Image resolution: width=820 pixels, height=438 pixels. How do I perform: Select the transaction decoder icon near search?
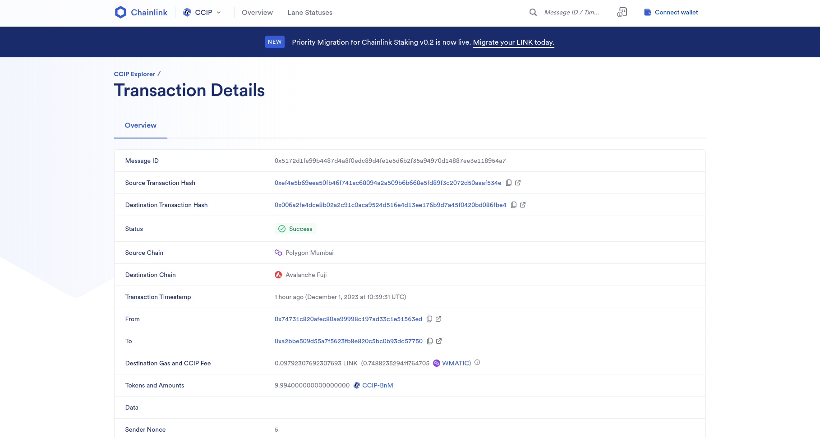coord(622,12)
